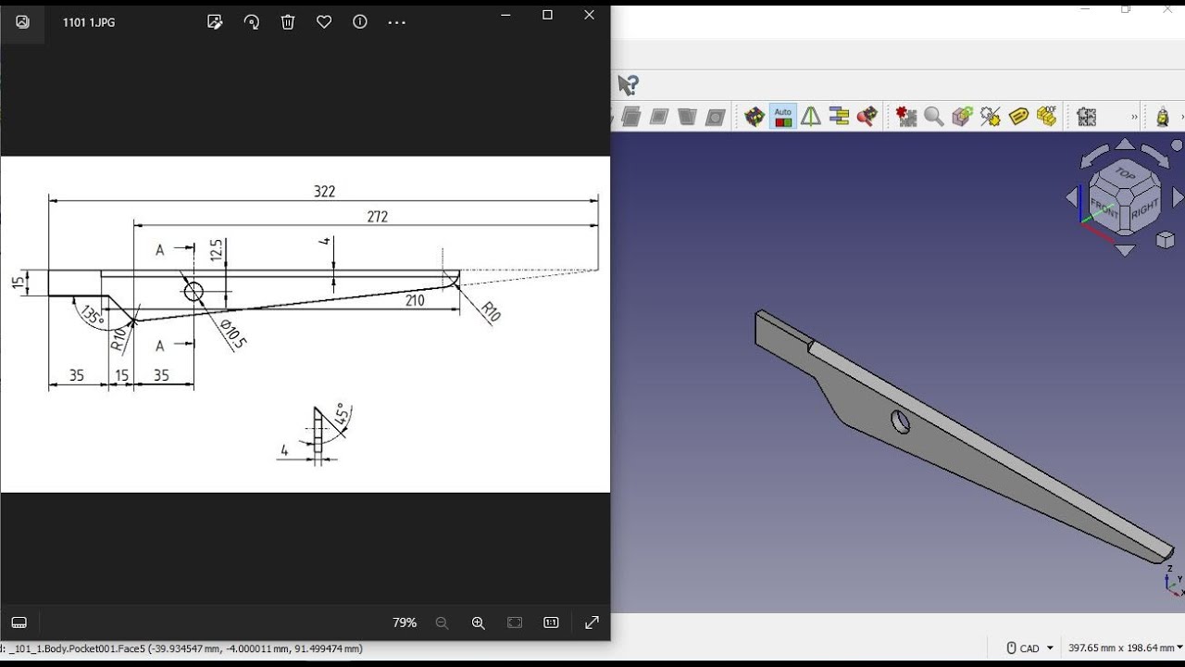Click the What's This help cursor icon
The width and height of the screenshot is (1185, 667).
(629, 85)
